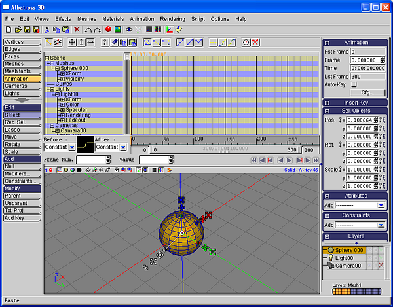Viewport: 393px width, 307px height.
Task: Click the Add Key button
Action: 22,218
